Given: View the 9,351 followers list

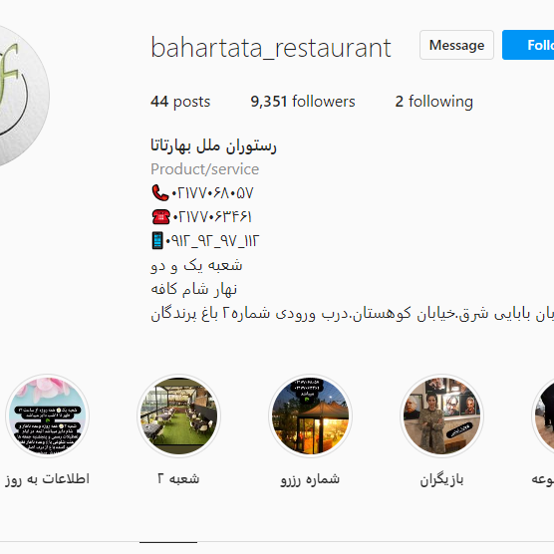Looking at the screenshot, I should point(303,102).
